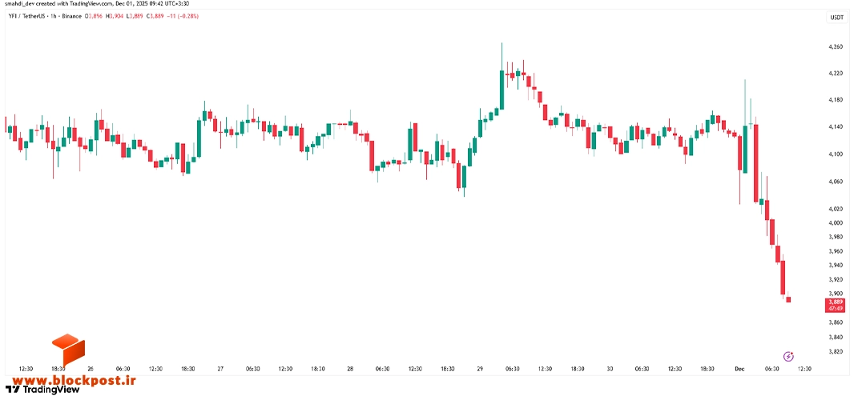Click the 3,820 price axis label
The image size is (854, 400).
click(836, 351)
